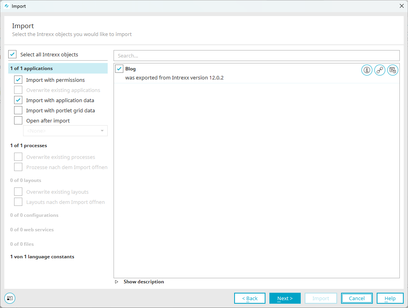Select the 1 of 1 processes category

[29, 146]
